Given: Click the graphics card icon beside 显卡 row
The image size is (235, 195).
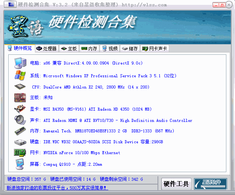Looking at the screenshot, I should click(x=20, y=109).
